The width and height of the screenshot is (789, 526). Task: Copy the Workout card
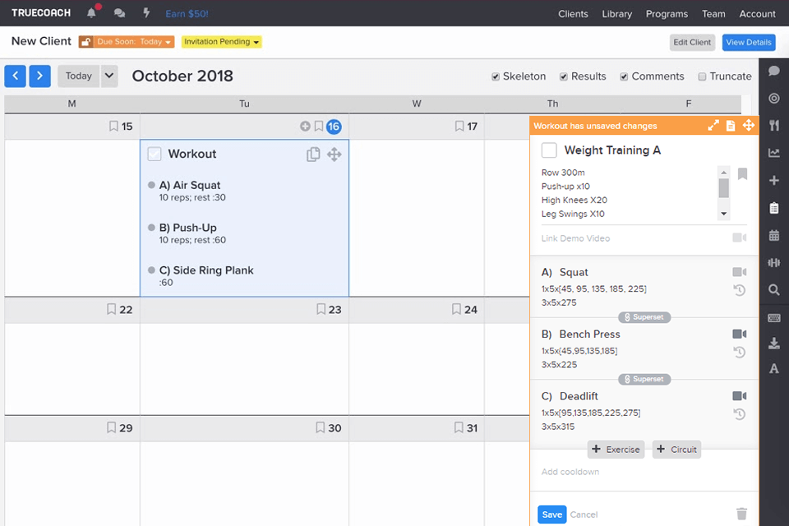(x=313, y=154)
